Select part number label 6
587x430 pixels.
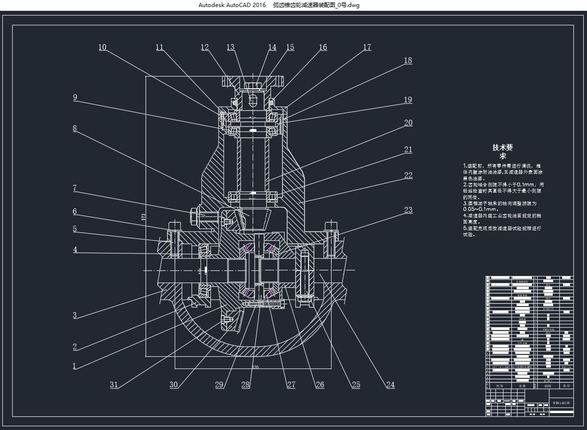[x=75, y=212]
